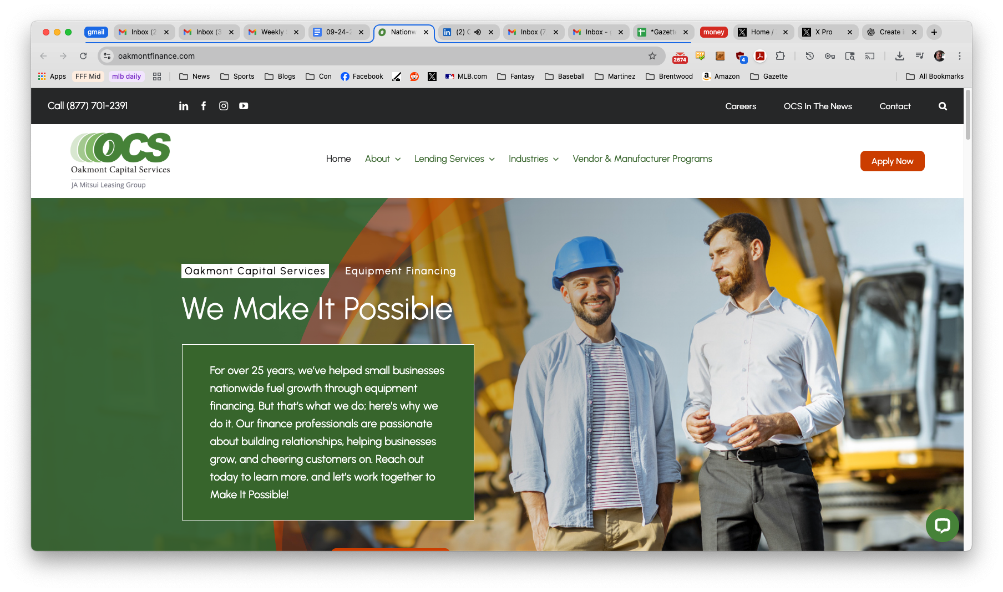1003x592 pixels.
Task: Open Vendor & Manufacturer Programs link
Action: (x=642, y=159)
